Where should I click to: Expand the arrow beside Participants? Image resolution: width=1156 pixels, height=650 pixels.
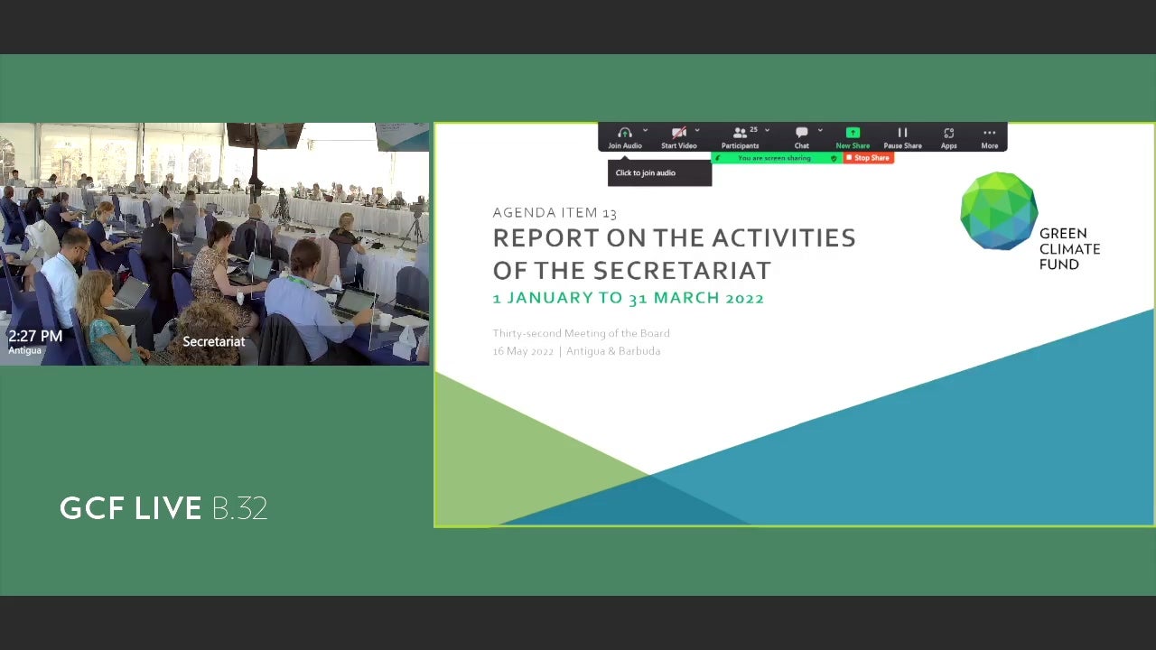click(767, 131)
